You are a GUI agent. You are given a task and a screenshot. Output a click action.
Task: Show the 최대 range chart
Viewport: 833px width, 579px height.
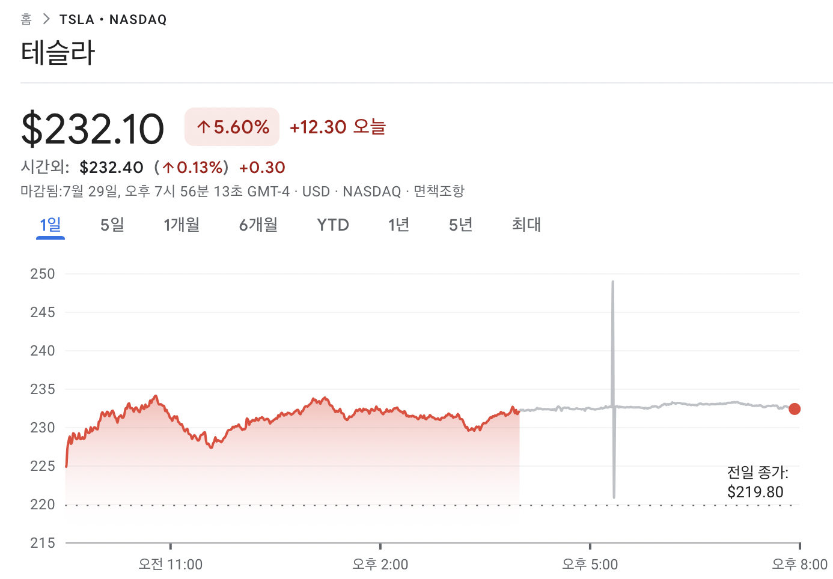click(x=526, y=225)
